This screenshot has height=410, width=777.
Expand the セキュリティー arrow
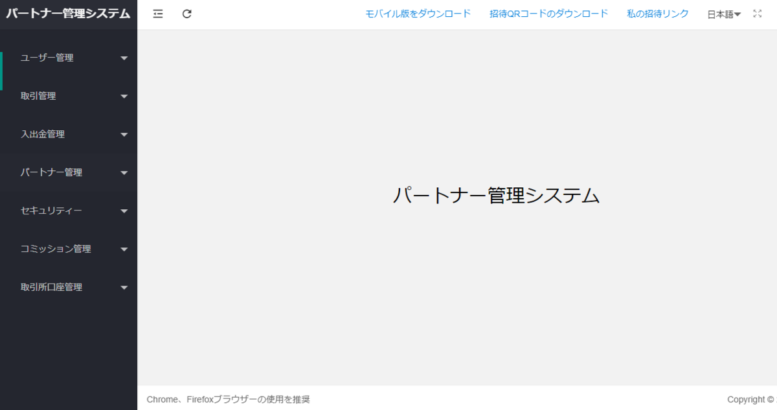click(124, 211)
